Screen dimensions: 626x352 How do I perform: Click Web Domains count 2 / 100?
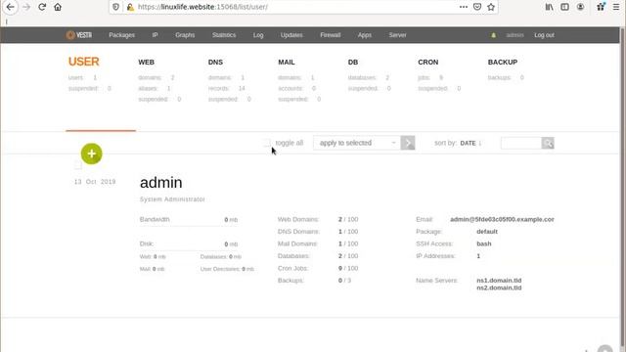[348, 219]
